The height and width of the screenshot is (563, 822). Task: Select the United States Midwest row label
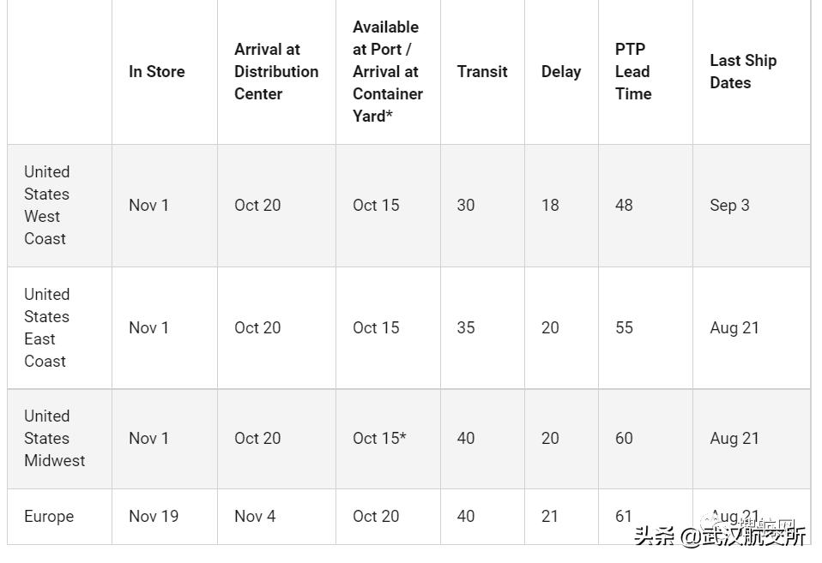54,438
